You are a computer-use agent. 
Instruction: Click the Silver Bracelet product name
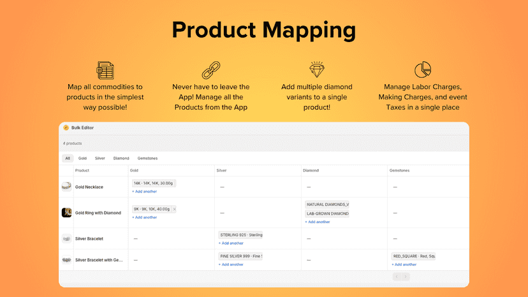(x=89, y=239)
